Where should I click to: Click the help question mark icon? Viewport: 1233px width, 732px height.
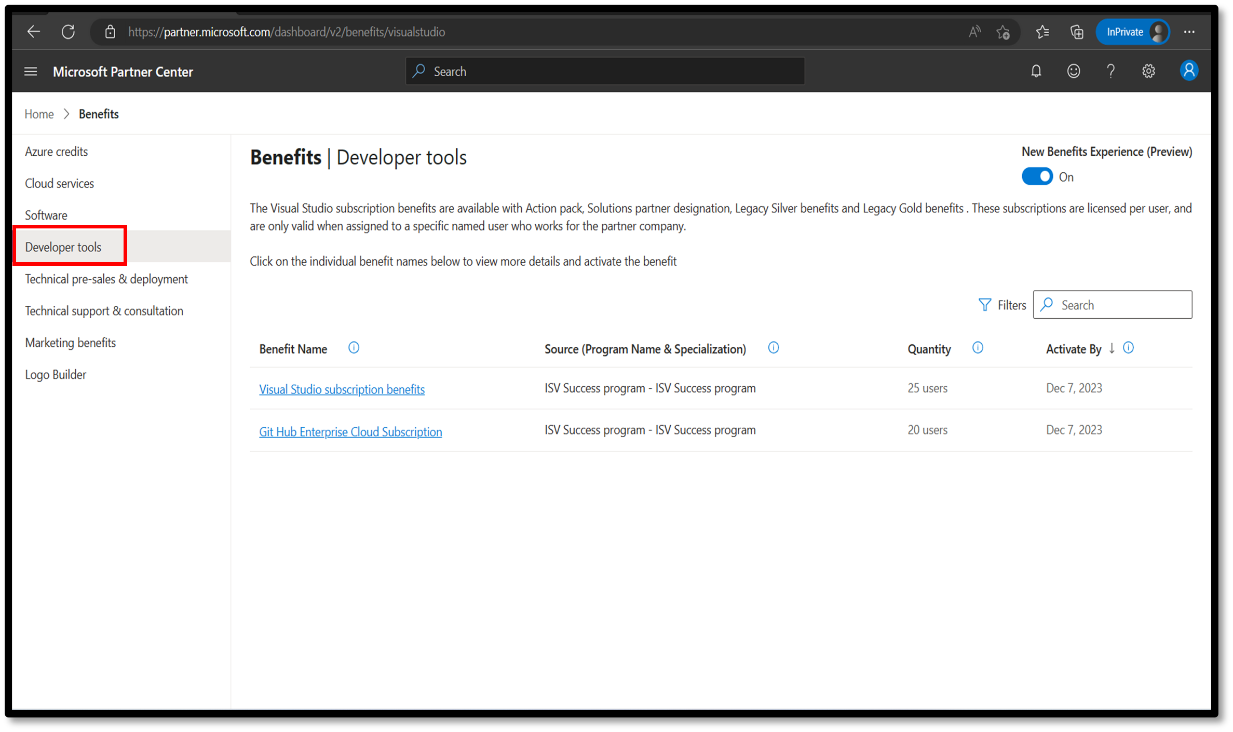pyautogui.click(x=1112, y=72)
